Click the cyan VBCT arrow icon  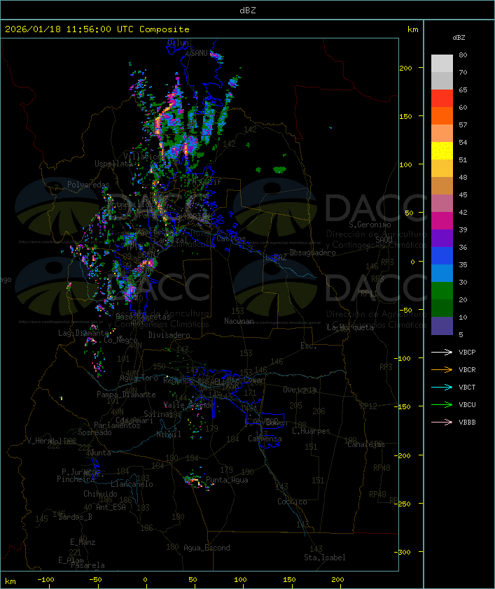point(442,387)
